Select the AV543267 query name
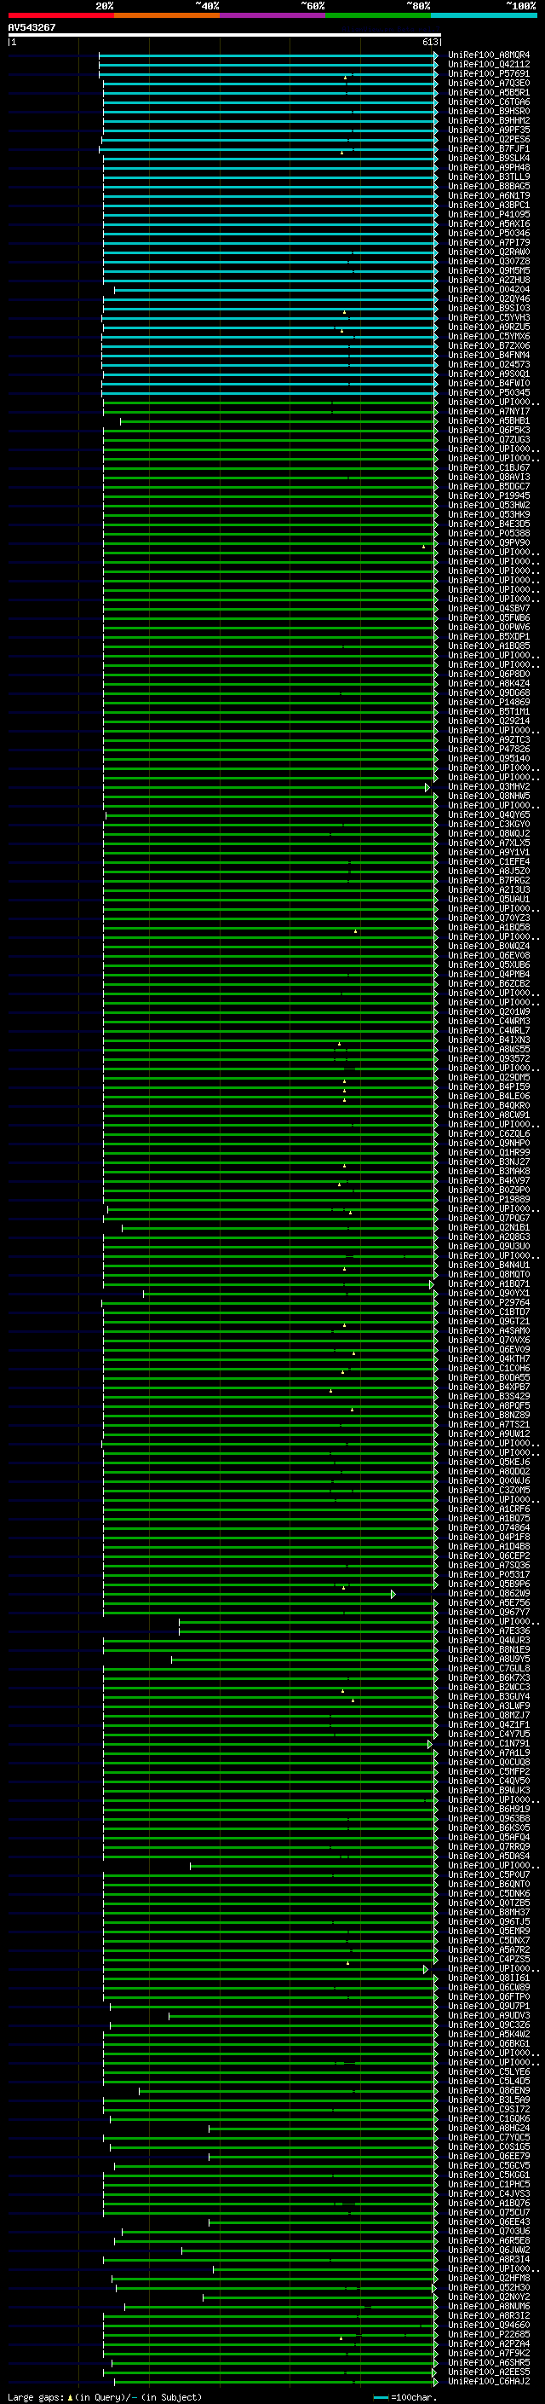 point(32,27)
